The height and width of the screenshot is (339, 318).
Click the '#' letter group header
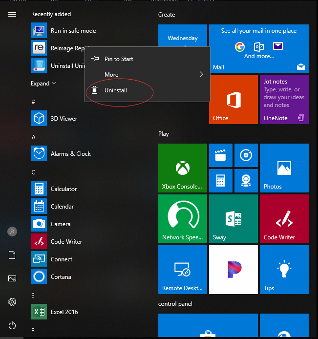coord(33,102)
